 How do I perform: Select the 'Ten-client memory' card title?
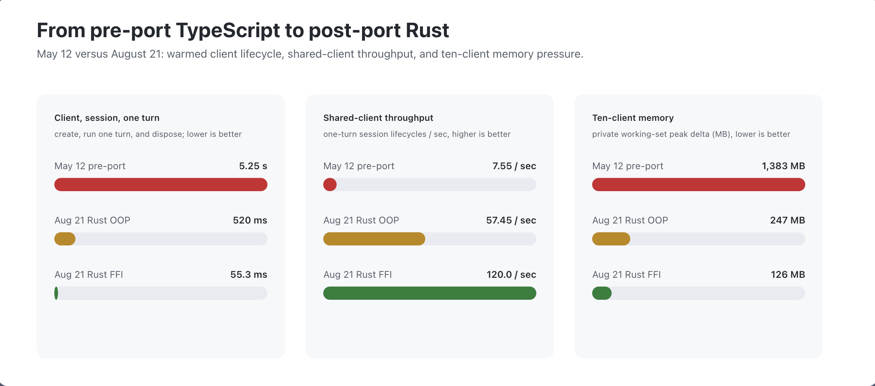(633, 118)
